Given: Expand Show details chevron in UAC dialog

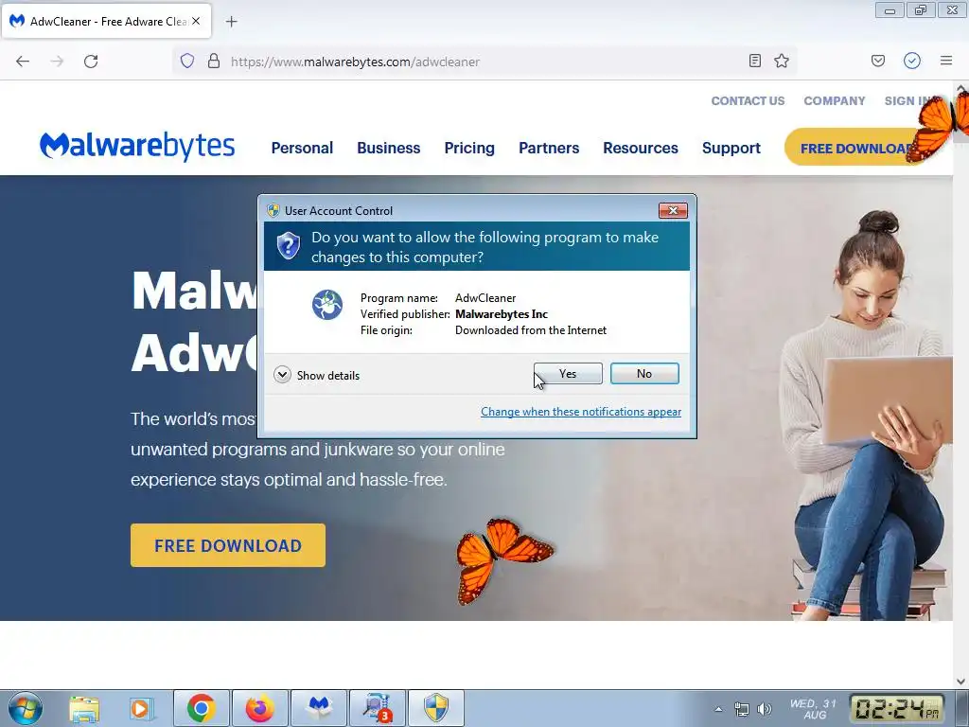Looking at the screenshot, I should click(x=282, y=375).
